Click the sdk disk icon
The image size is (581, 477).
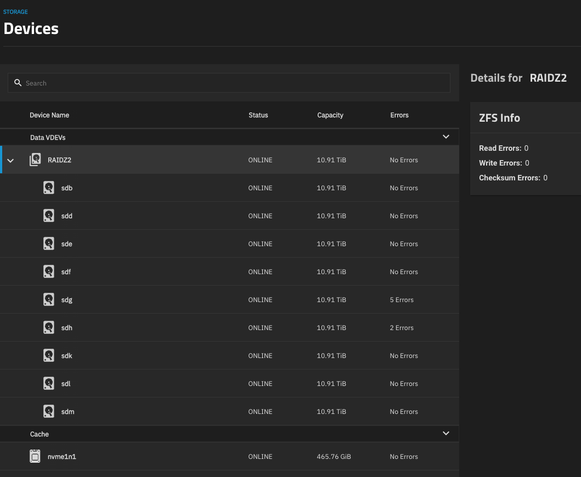coord(48,355)
